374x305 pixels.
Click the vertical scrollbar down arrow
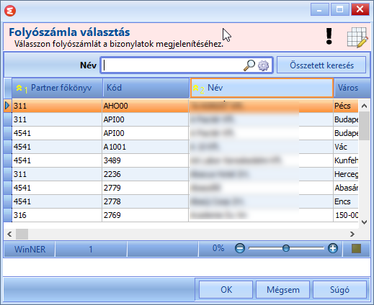[364, 222]
